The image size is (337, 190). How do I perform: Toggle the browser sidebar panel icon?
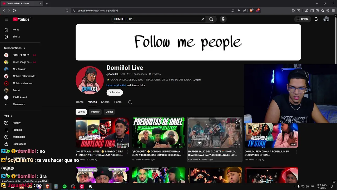coord(312,11)
